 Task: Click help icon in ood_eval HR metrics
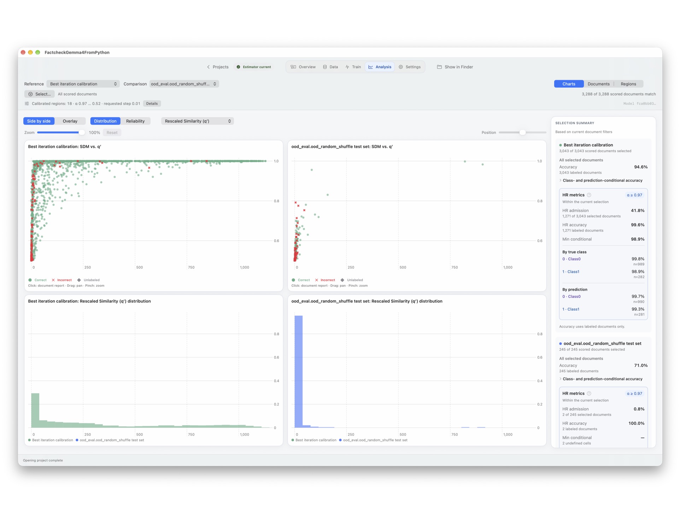[589, 393]
